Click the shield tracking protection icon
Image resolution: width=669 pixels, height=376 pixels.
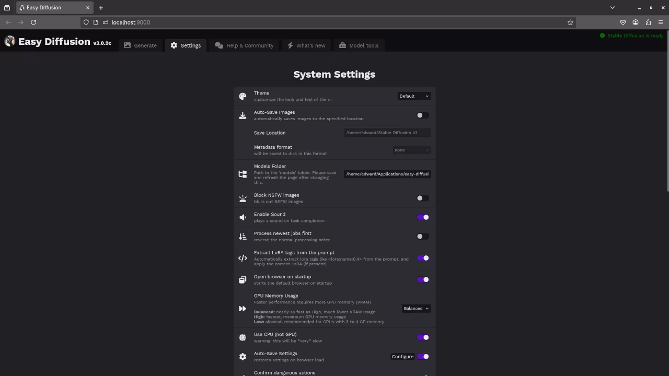[x=86, y=22]
